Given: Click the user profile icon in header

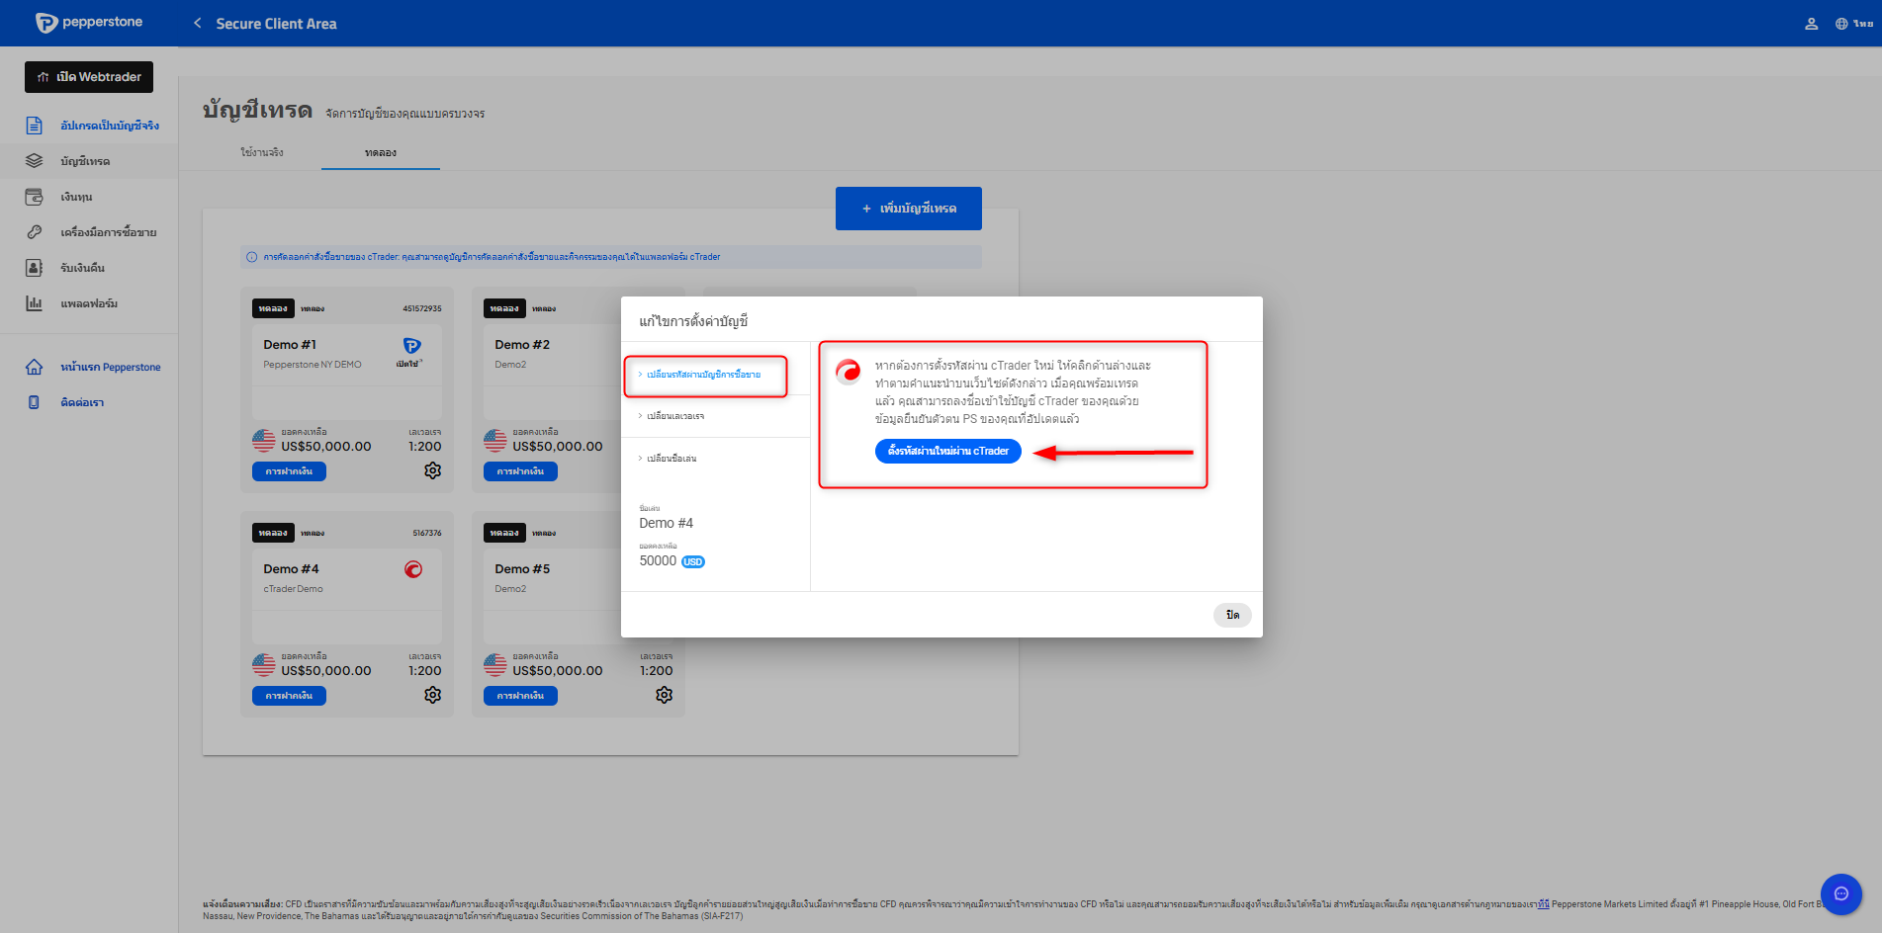Looking at the screenshot, I should tap(1811, 24).
